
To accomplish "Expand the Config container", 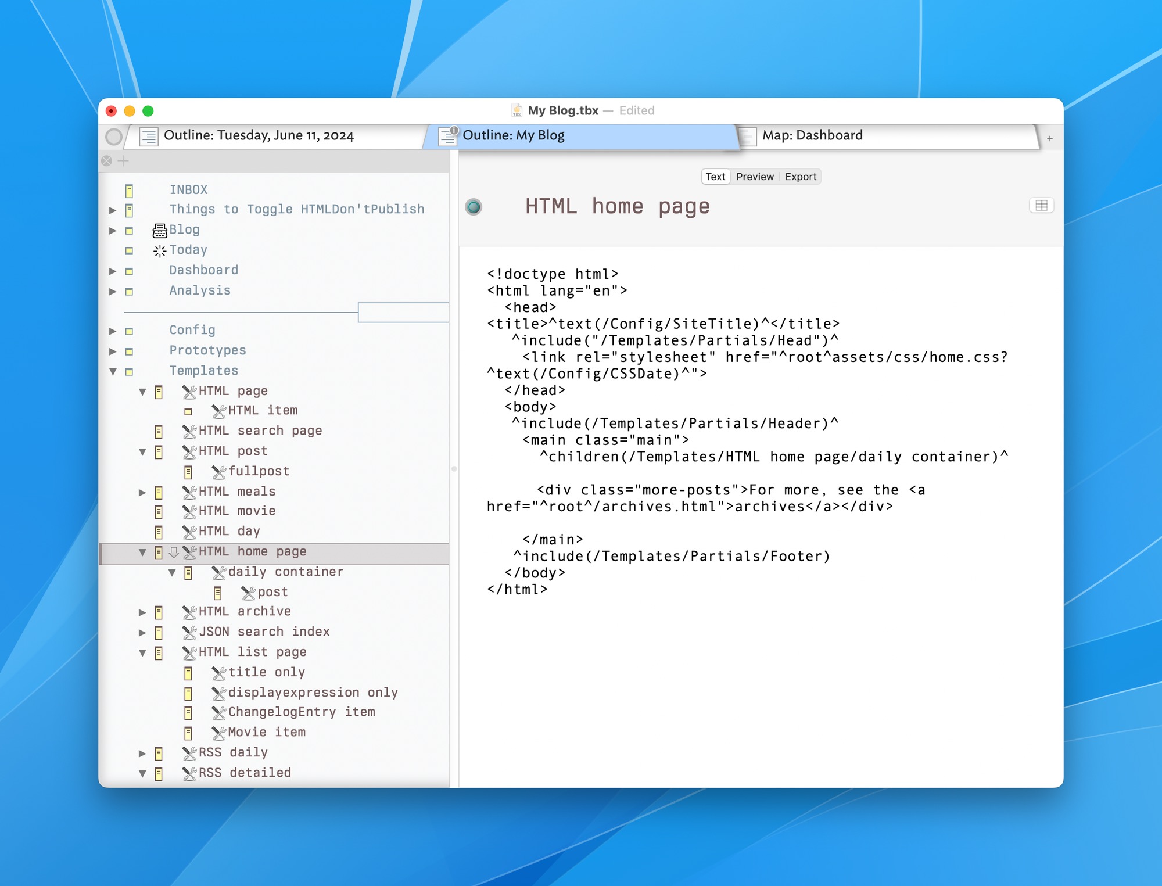I will [x=113, y=331].
